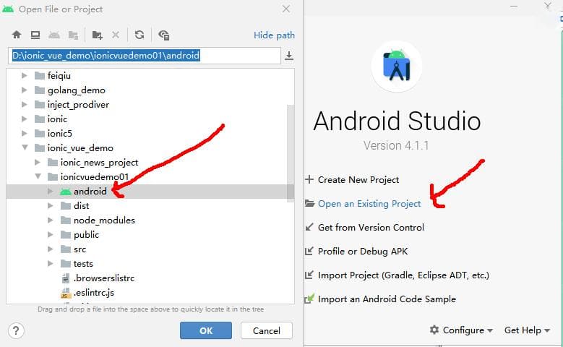Click the green Android icon on android folder
Screen dimensions: 563x347
coord(65,192)
